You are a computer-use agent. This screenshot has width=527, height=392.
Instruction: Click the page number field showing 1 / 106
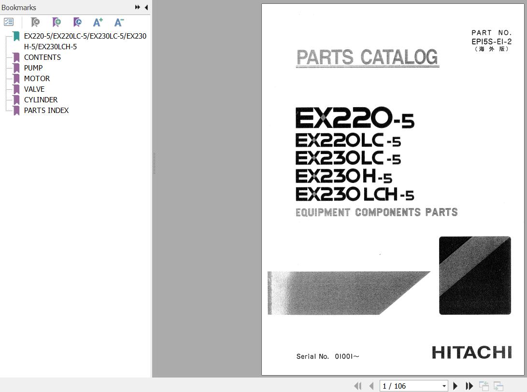pos(414,386)
